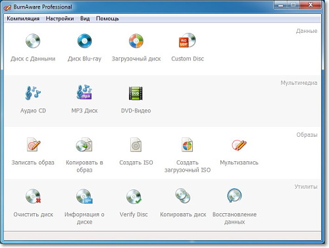Close the BurnAware Professional window

tap(311, 5)
